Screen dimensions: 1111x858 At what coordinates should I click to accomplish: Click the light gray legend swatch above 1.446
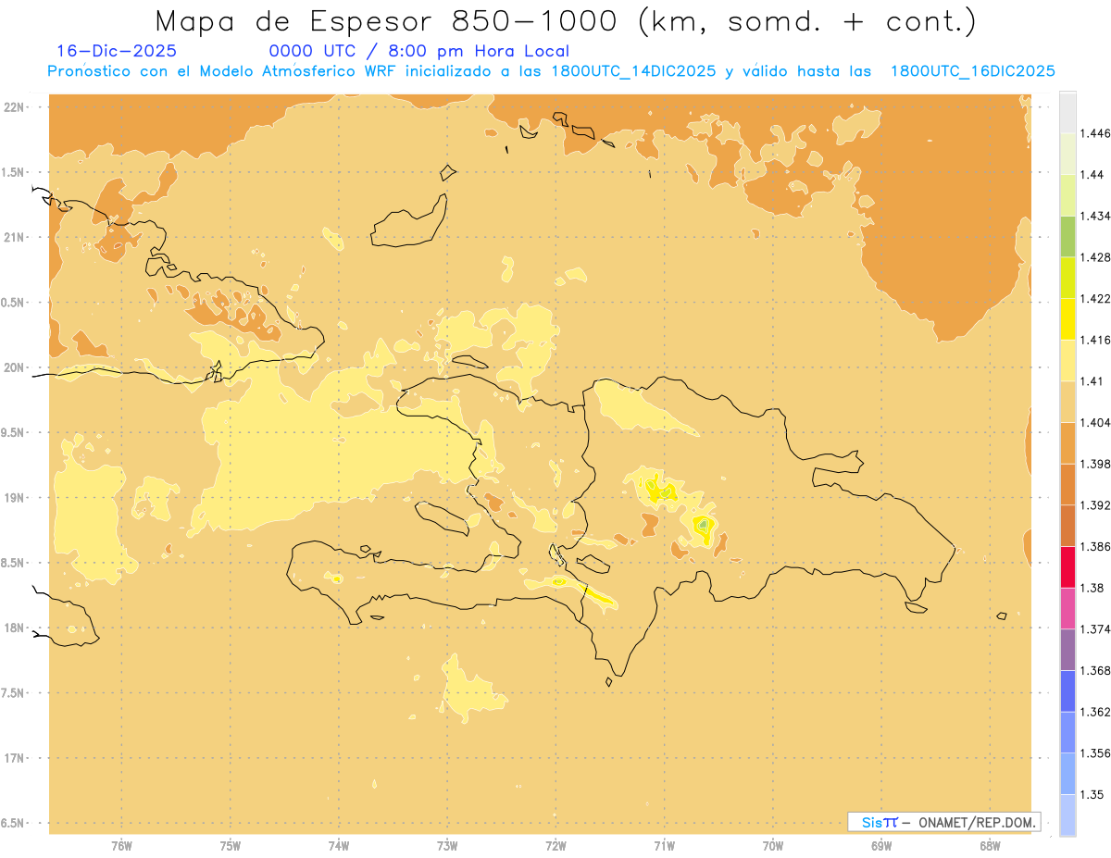[x=1067, y=112]
